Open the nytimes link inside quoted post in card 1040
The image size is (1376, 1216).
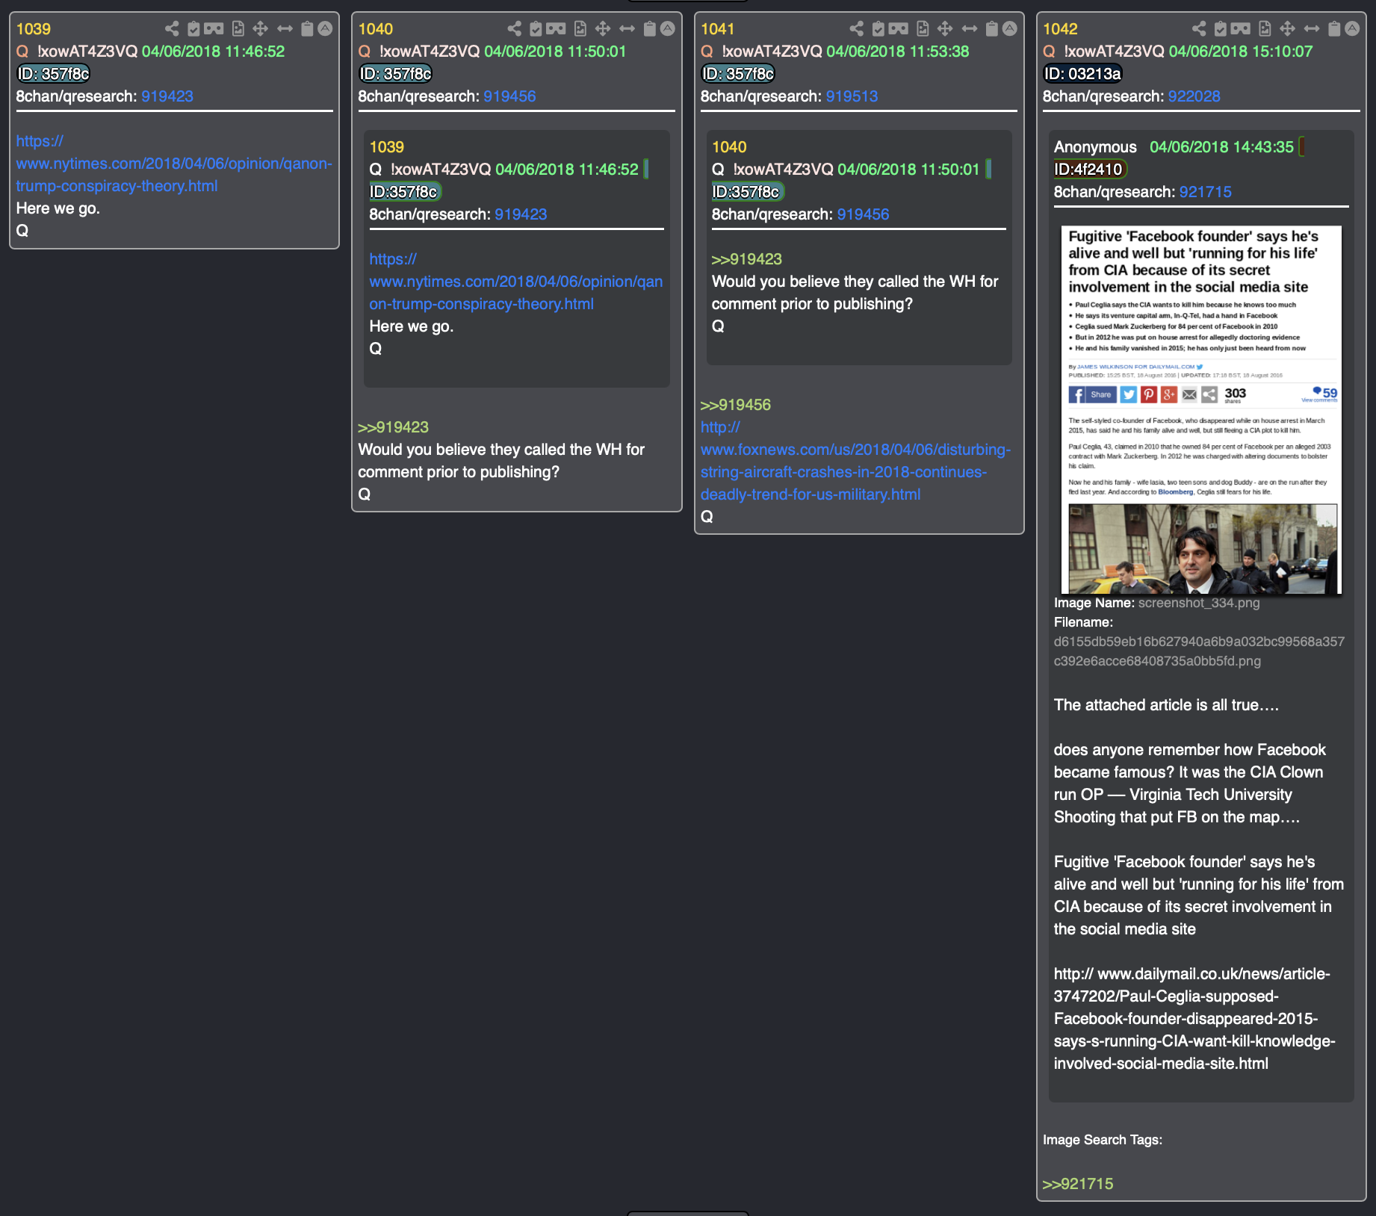515,282
